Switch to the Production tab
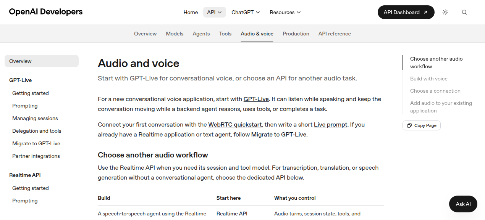This screenshot has width=485, height=220. pos(296,34)
